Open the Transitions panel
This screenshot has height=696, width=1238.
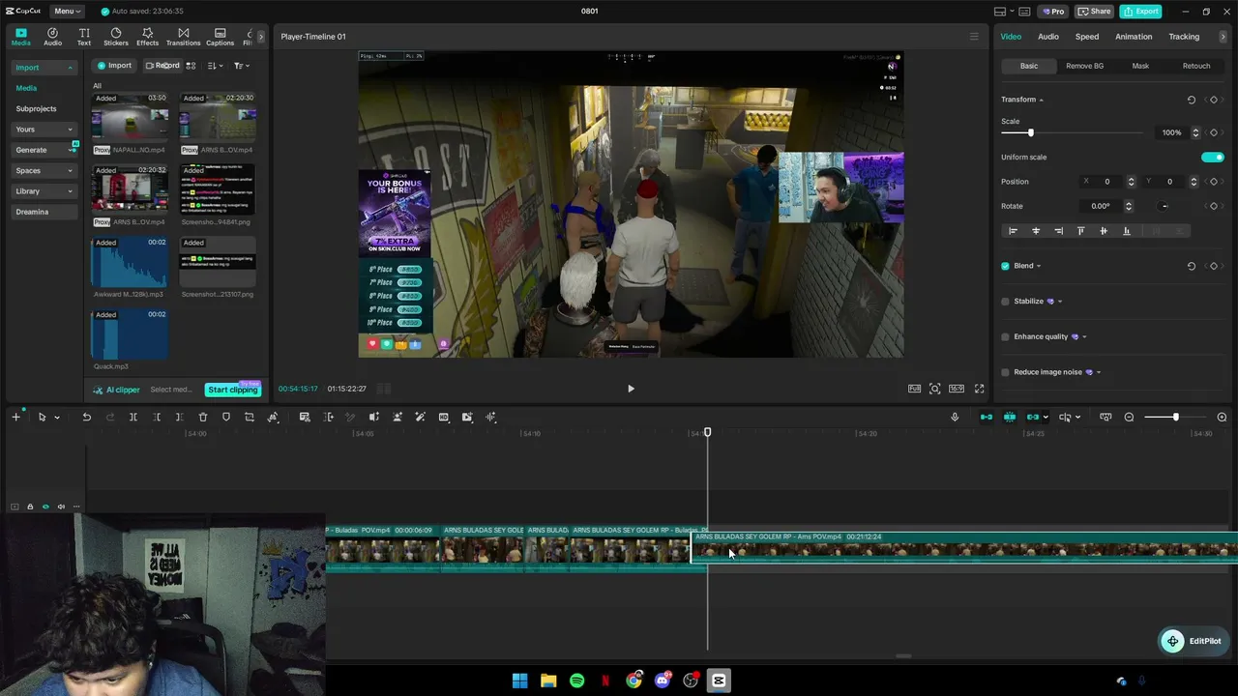point(183,37)
